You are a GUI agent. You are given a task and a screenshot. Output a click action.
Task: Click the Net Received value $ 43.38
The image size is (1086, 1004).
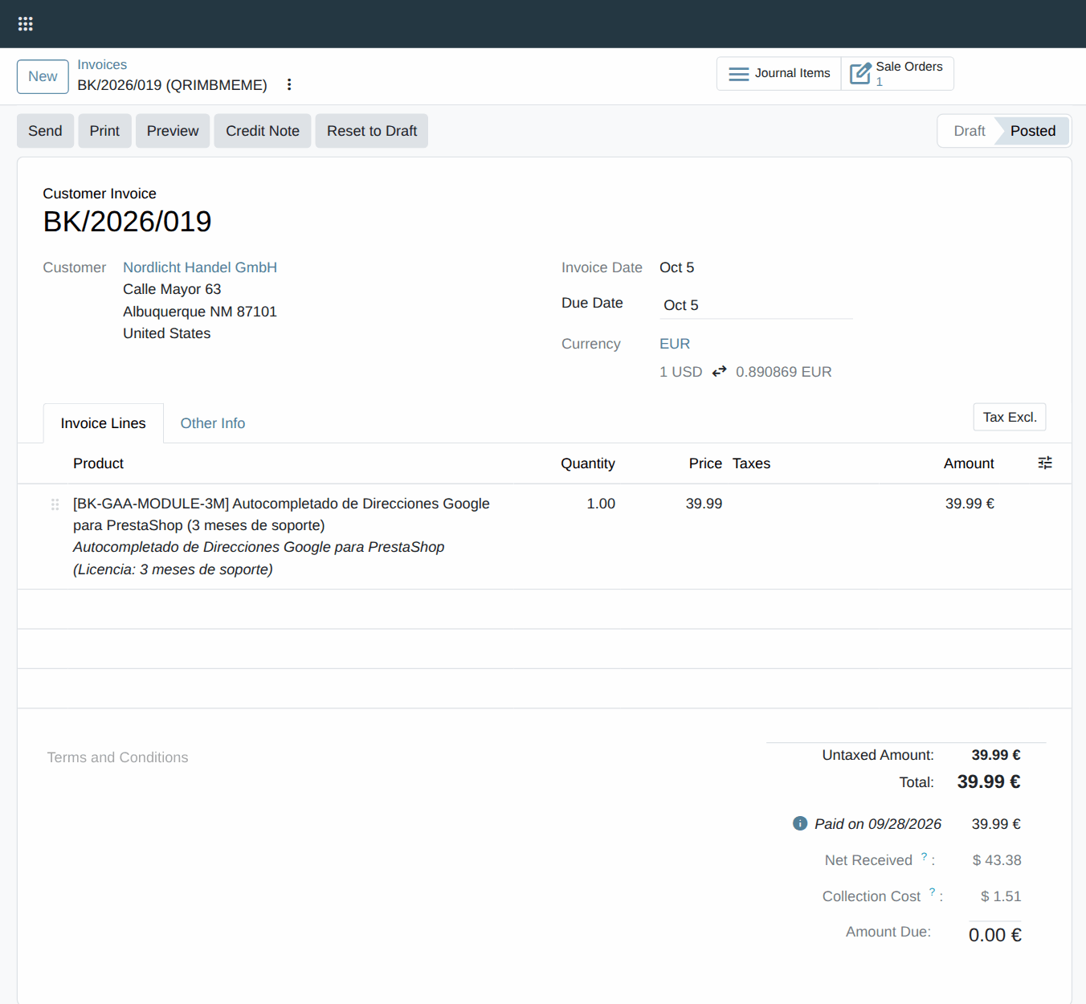click(x=997, y=860)
